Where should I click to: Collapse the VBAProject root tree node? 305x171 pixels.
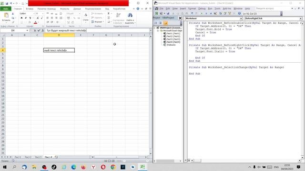pos(154,28)
